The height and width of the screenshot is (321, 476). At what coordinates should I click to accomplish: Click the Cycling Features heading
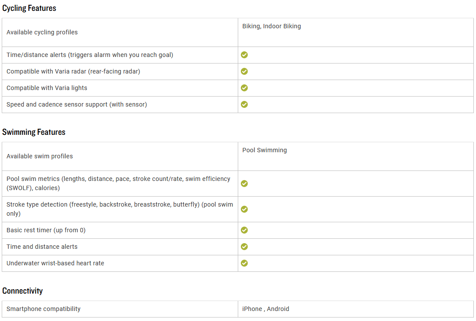coord(29,8)
